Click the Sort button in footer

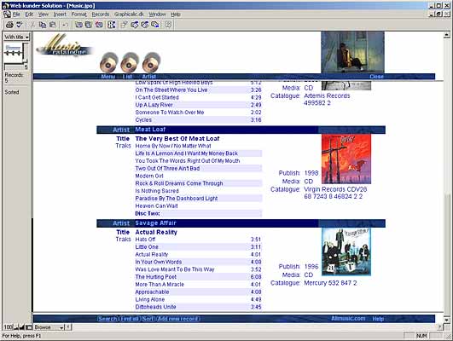[x=148, y=319]
